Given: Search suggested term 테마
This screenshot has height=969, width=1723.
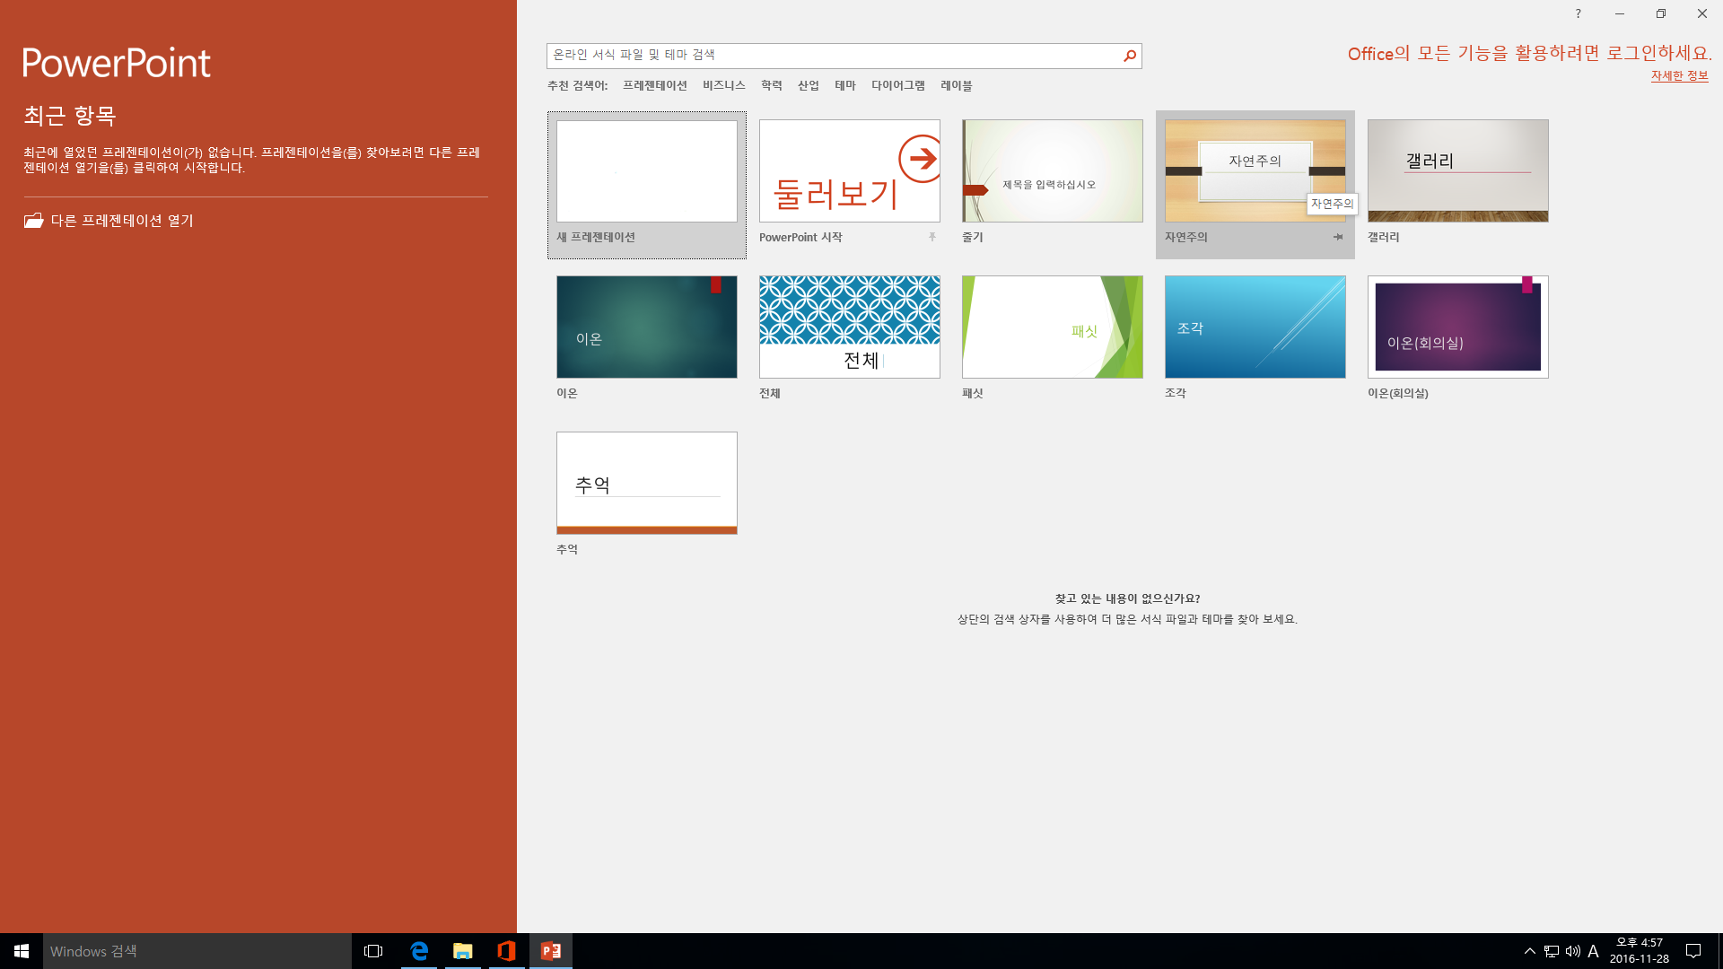Looking at the screenshot, I should coord(845,86).
